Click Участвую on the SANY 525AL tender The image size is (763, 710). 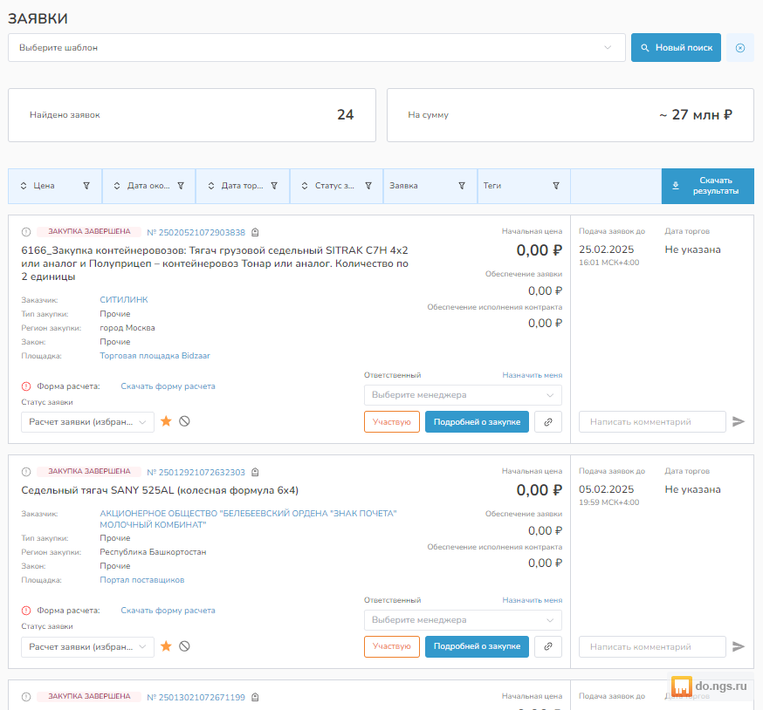pos(392,647)
